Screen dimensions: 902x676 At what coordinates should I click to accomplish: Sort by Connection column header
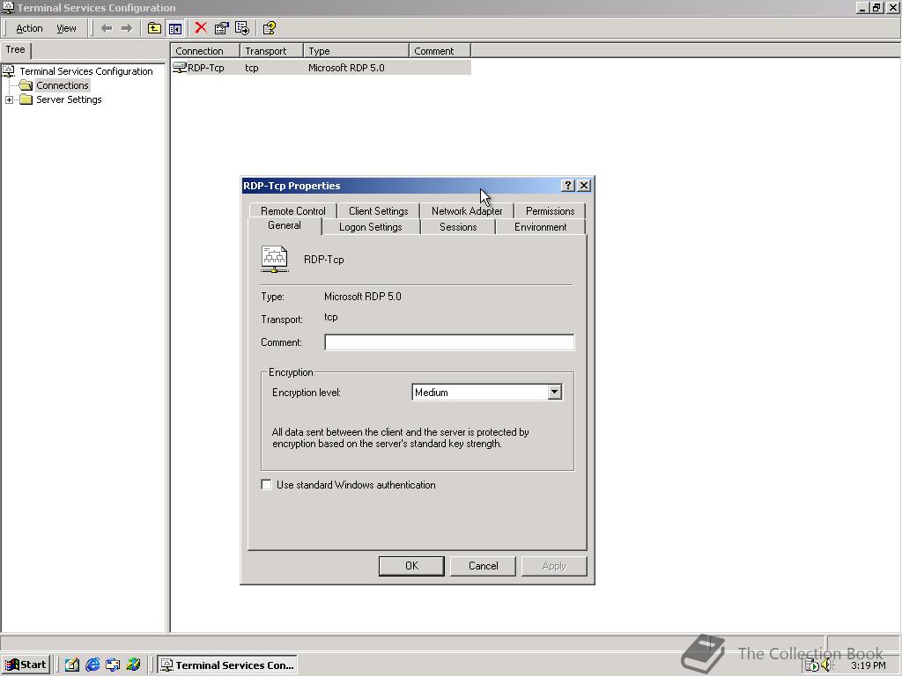[x=204, y=50]
